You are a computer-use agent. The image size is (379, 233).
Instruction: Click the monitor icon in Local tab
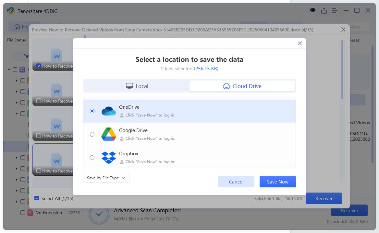click(129, 86)
